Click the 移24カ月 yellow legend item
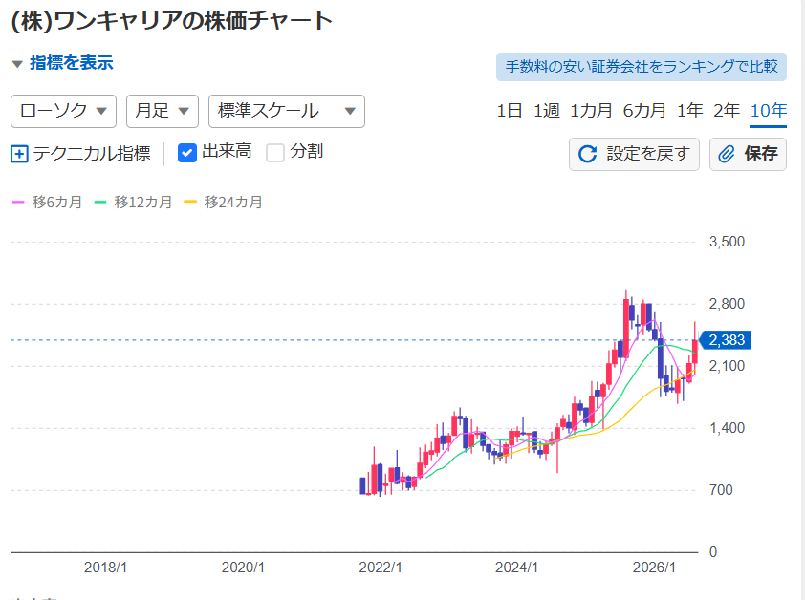 point(224,203)
